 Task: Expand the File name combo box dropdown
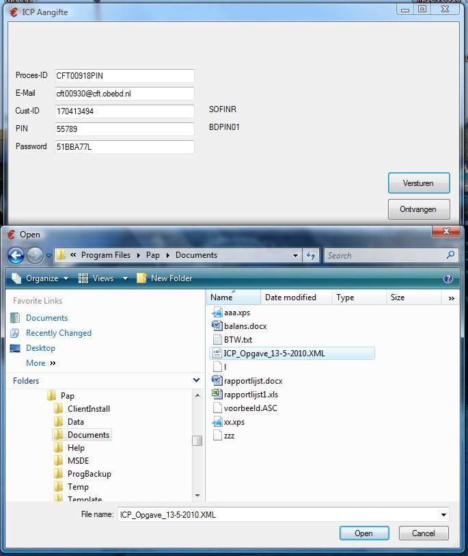pyautogui.click(x=444, y=514)
